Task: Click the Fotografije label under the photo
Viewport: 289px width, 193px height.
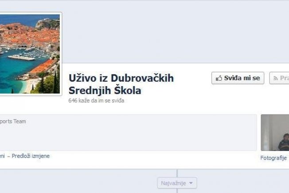Action: point(273,158)
